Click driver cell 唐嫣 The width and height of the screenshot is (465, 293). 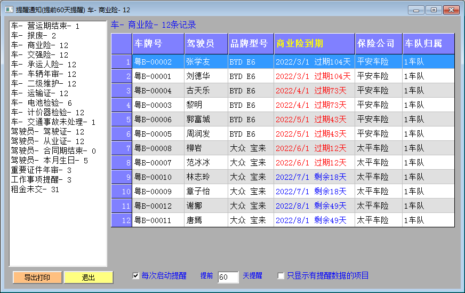point(206,220)
